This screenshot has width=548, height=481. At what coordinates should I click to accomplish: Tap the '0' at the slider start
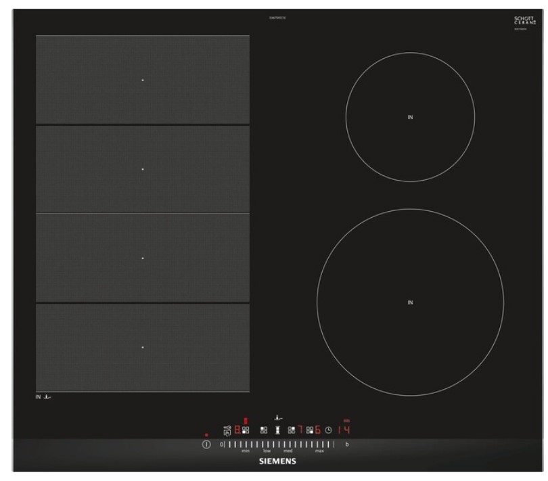[x=221, y=444]
